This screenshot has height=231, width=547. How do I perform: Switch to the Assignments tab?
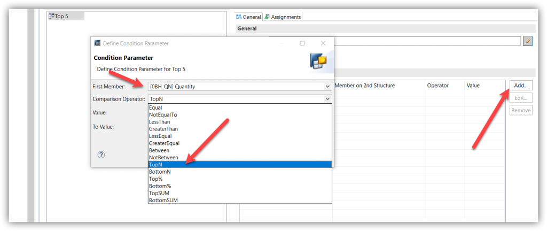pyautogui.click(x=283, y=17)
